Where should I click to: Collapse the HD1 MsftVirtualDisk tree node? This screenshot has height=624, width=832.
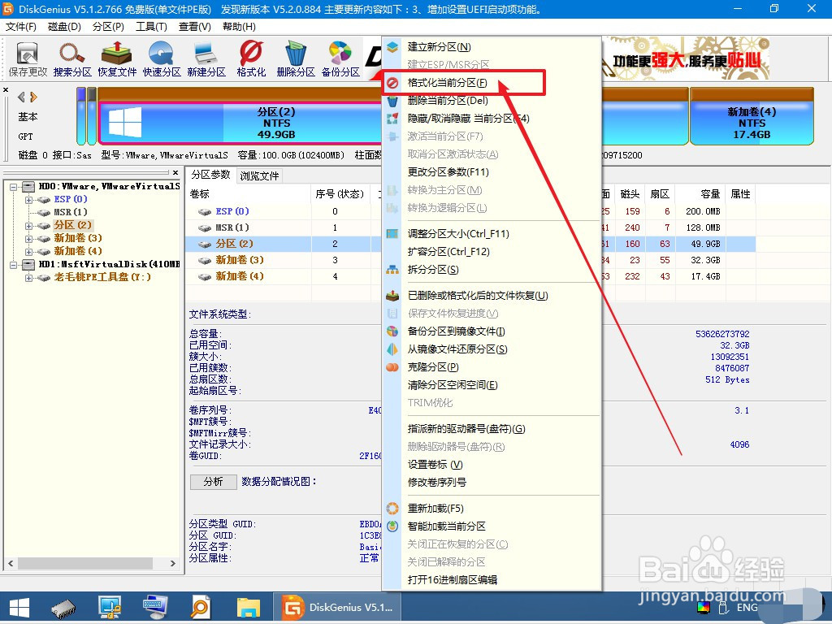14,265
